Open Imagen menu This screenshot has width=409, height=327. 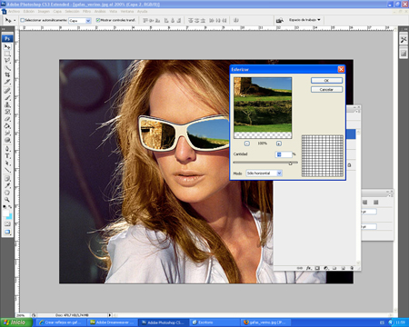click(x=44, y=11)
